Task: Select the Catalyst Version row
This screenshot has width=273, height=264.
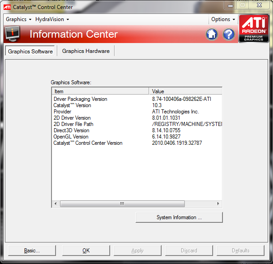Action: (x=137, y=105)
